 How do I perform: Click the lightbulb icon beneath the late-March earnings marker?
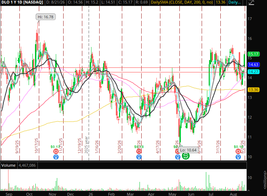(x=139, y=157)
